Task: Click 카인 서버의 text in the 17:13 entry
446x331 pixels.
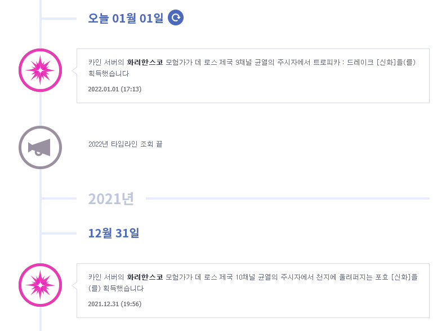Action: (x=106, y=62)
